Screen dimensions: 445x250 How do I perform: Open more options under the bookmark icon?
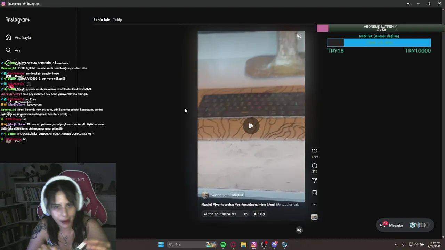pos(314,205)
